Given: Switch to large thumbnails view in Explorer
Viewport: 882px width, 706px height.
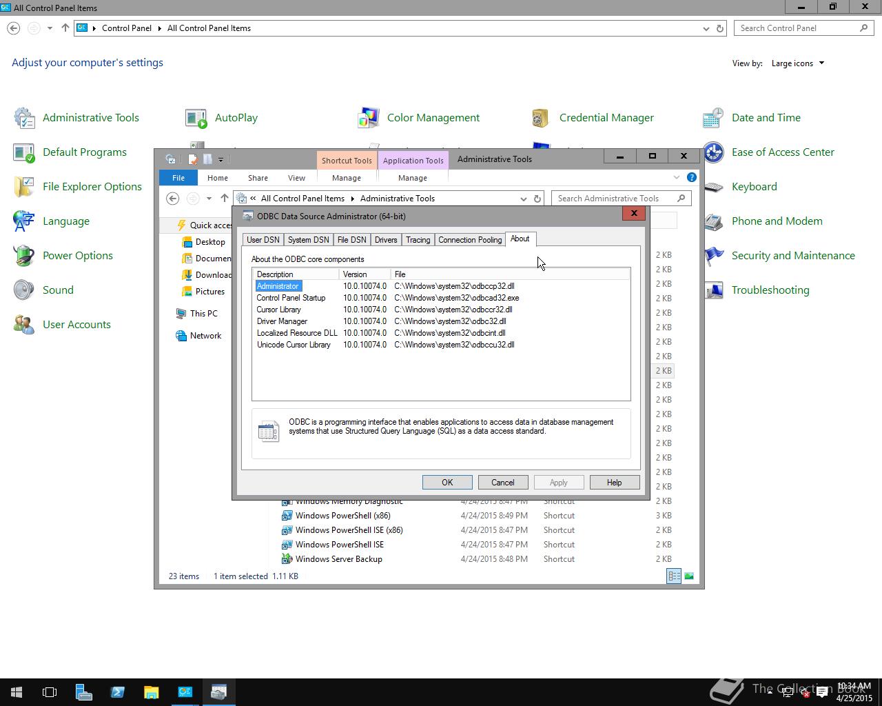Looking at the screenshot, I should 688,576.
